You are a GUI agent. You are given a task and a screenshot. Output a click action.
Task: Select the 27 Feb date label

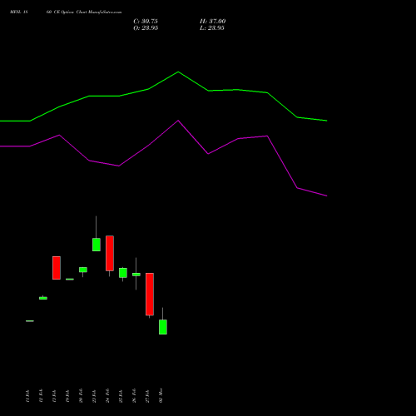coord(147,396)
